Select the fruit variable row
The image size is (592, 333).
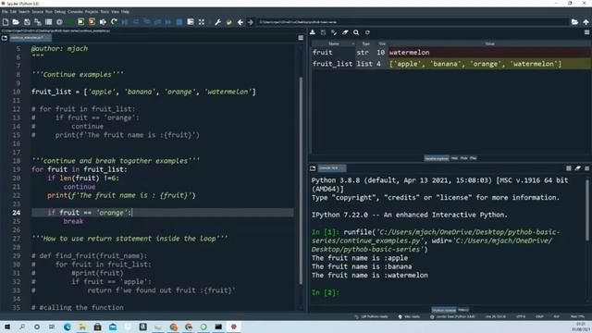click(451, 53)
